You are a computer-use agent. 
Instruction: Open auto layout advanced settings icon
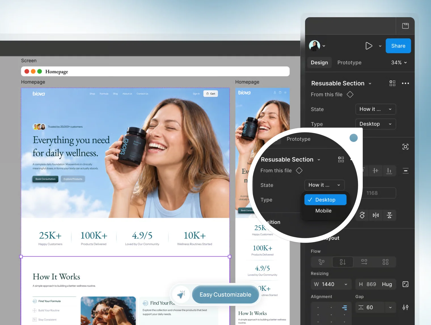pyautogui.click(x=405, y=307)
